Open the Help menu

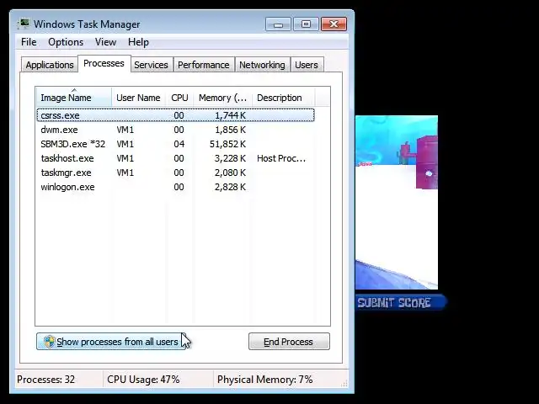pyautogui.click(x=138, y=42)
